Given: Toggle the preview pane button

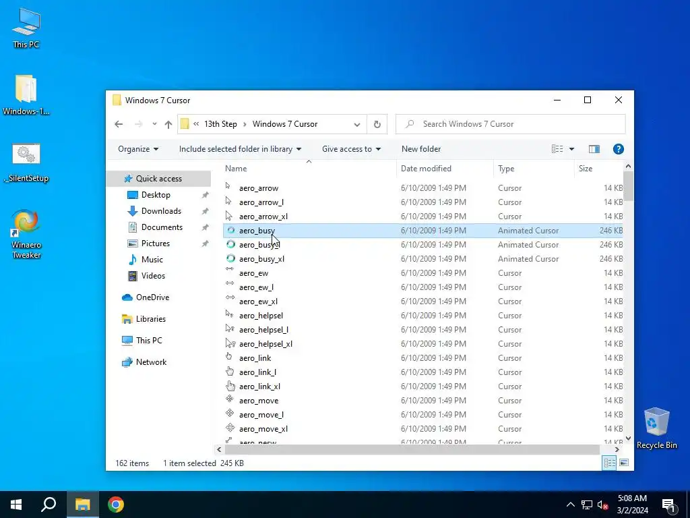Looking at the screenshot, I should point(594,149).
